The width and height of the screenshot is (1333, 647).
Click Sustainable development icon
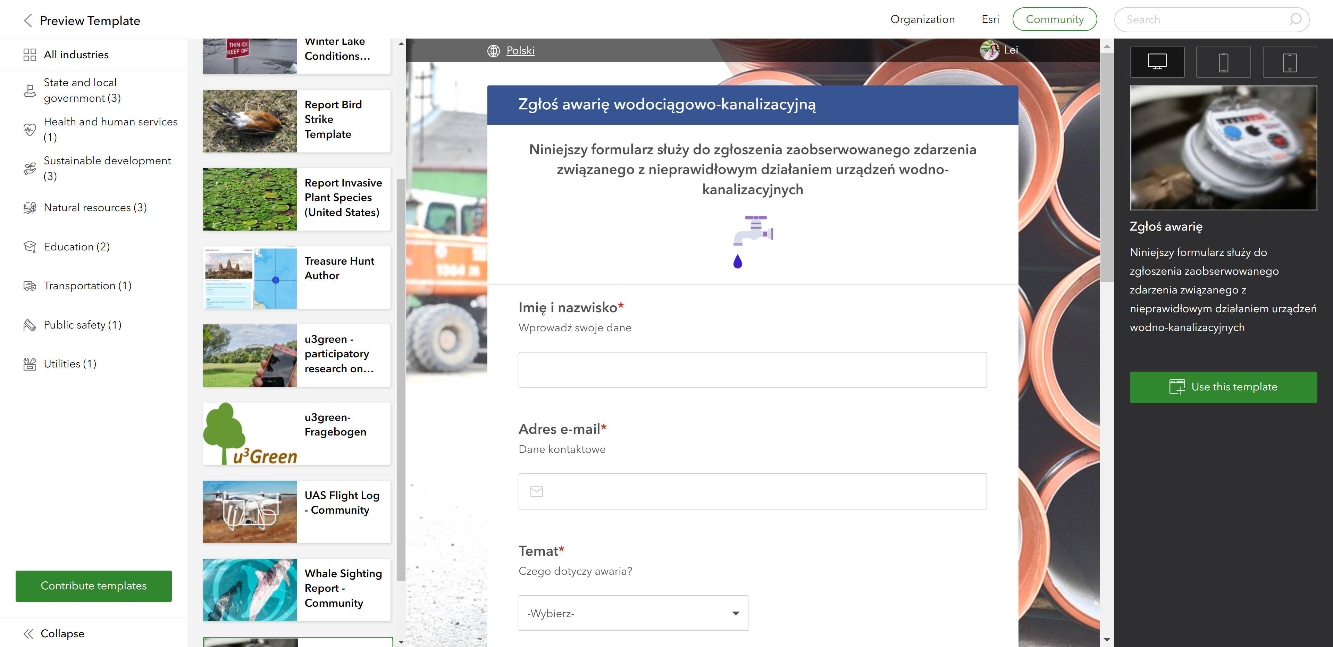click(30, 169)
